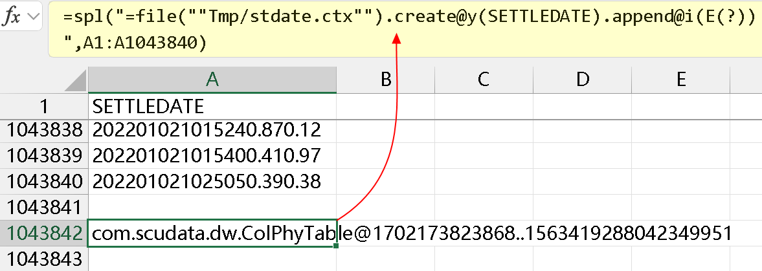Click the SETTLEDATE header cell
This screenshot has height=271, width=762.
tap(212, 105)
